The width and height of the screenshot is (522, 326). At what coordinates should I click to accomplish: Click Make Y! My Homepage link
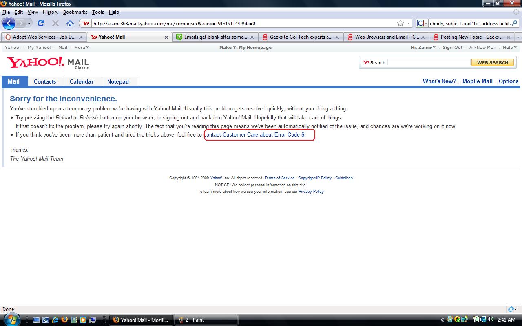(246, 48)
